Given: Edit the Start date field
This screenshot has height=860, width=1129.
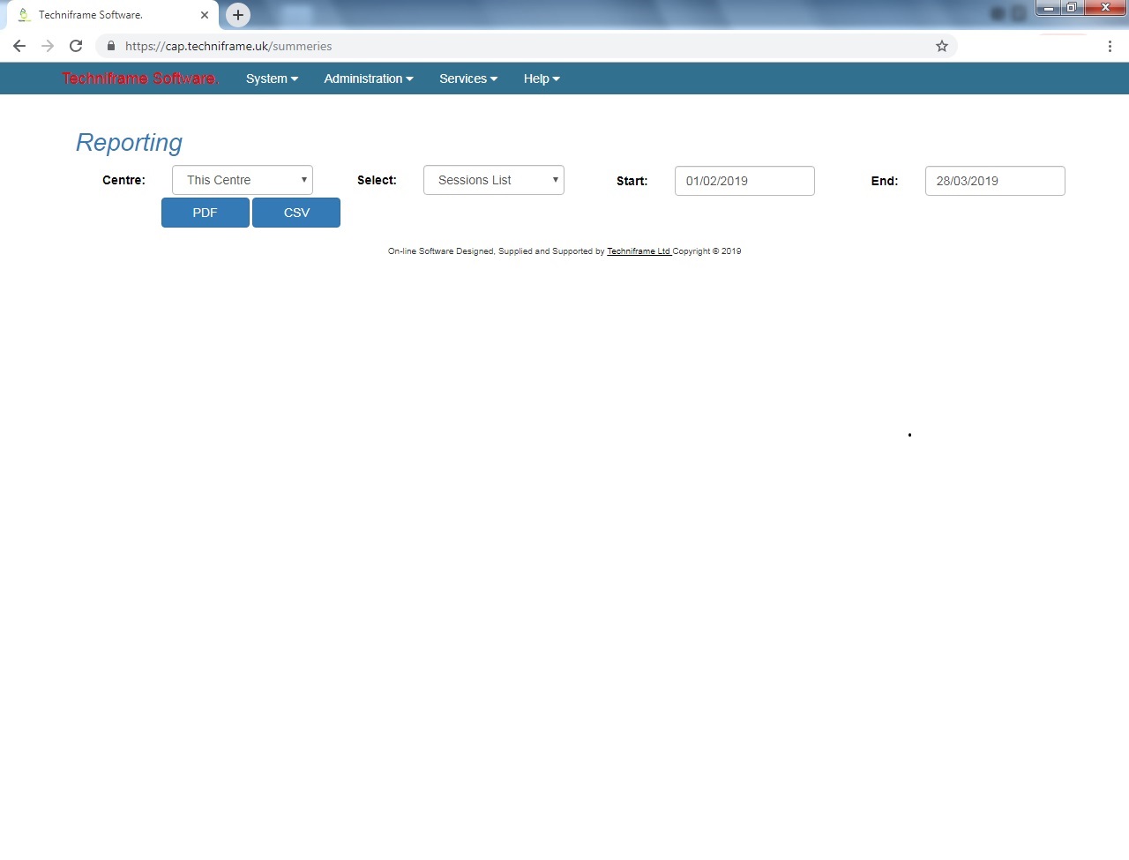Looking at the screenshot, I should 744,181.
